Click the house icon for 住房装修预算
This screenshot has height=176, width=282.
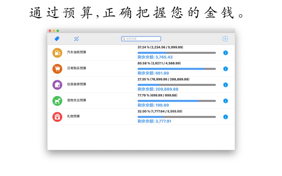click(57, 85)
